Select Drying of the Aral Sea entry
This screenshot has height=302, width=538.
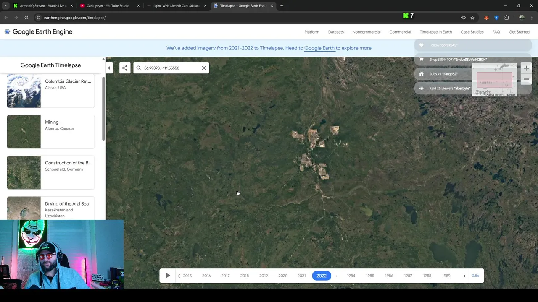(50, 208)
